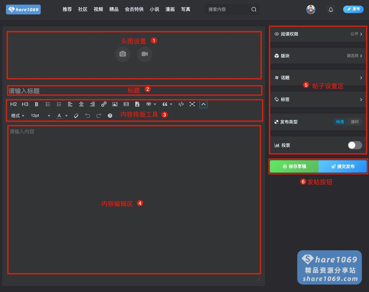Open notifications bell

point(331,9)
